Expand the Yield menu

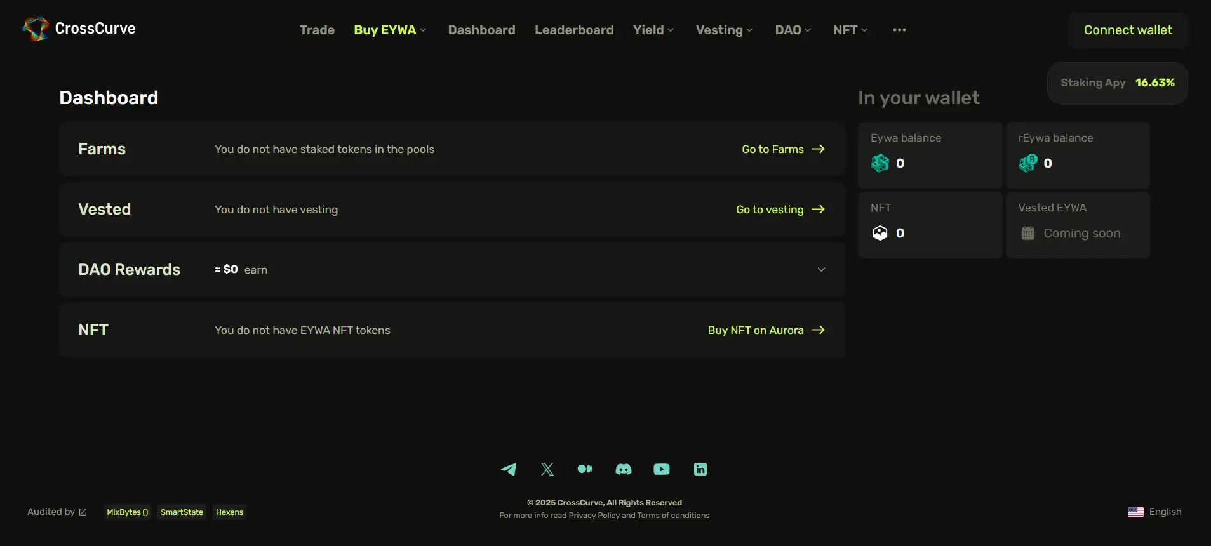point(653,30)
